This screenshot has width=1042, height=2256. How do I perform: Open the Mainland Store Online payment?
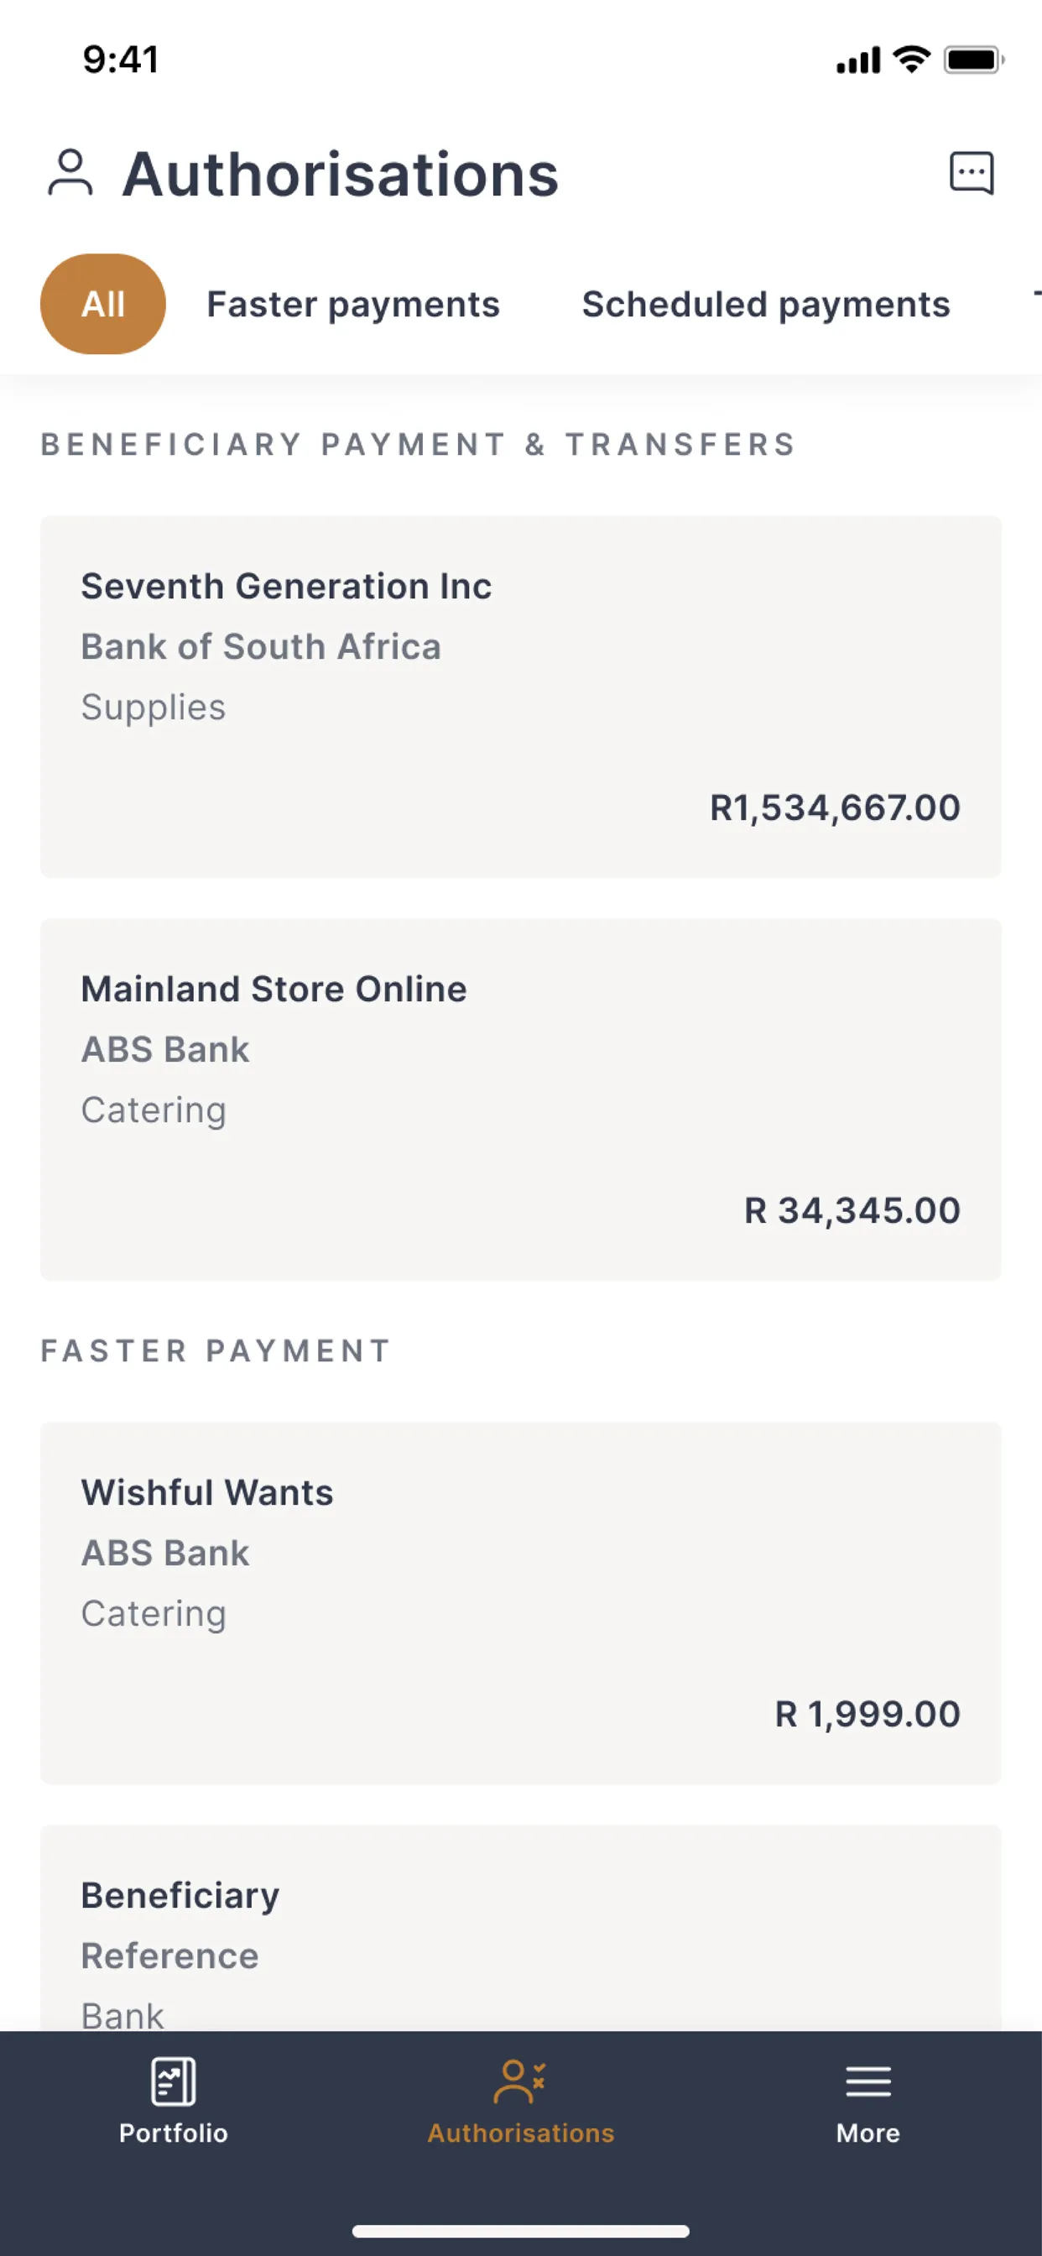[521, 1099]
